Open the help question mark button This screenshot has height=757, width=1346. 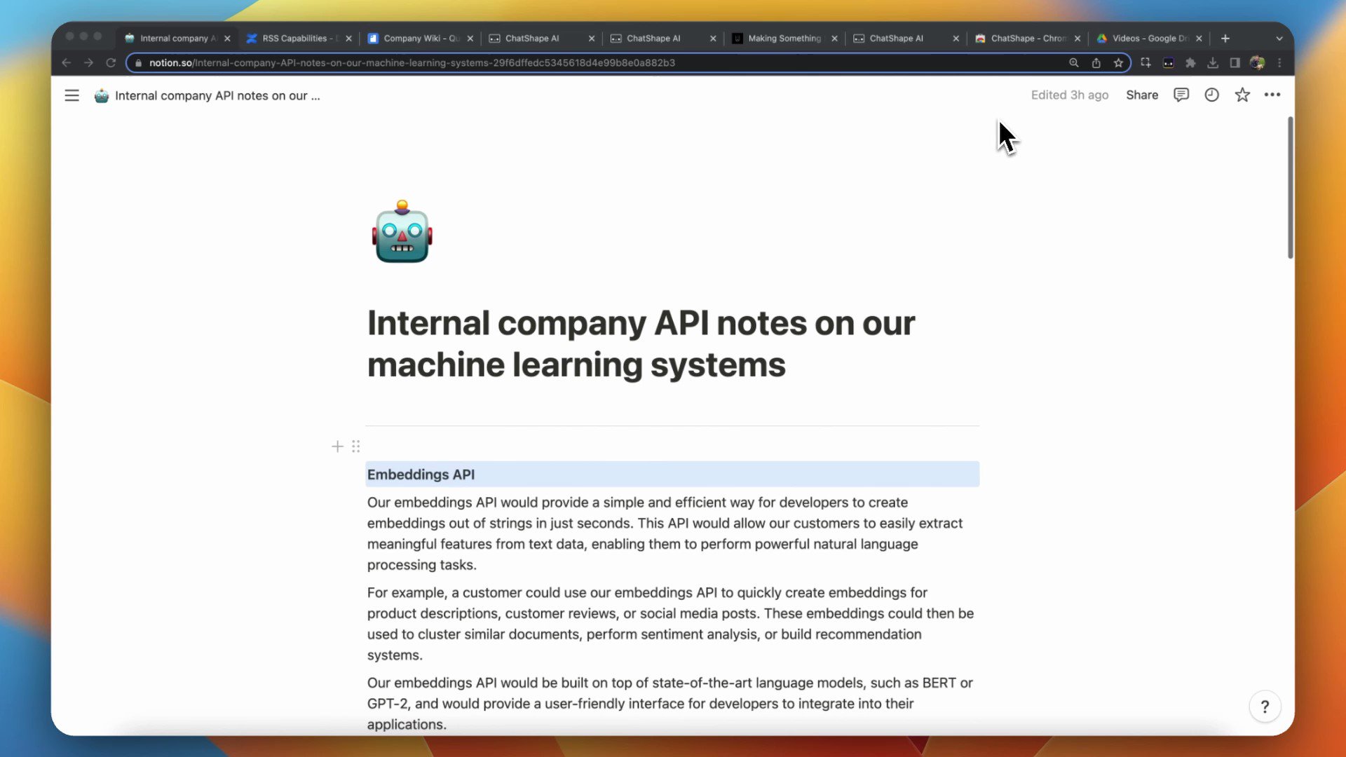(x=1265, y=707)
